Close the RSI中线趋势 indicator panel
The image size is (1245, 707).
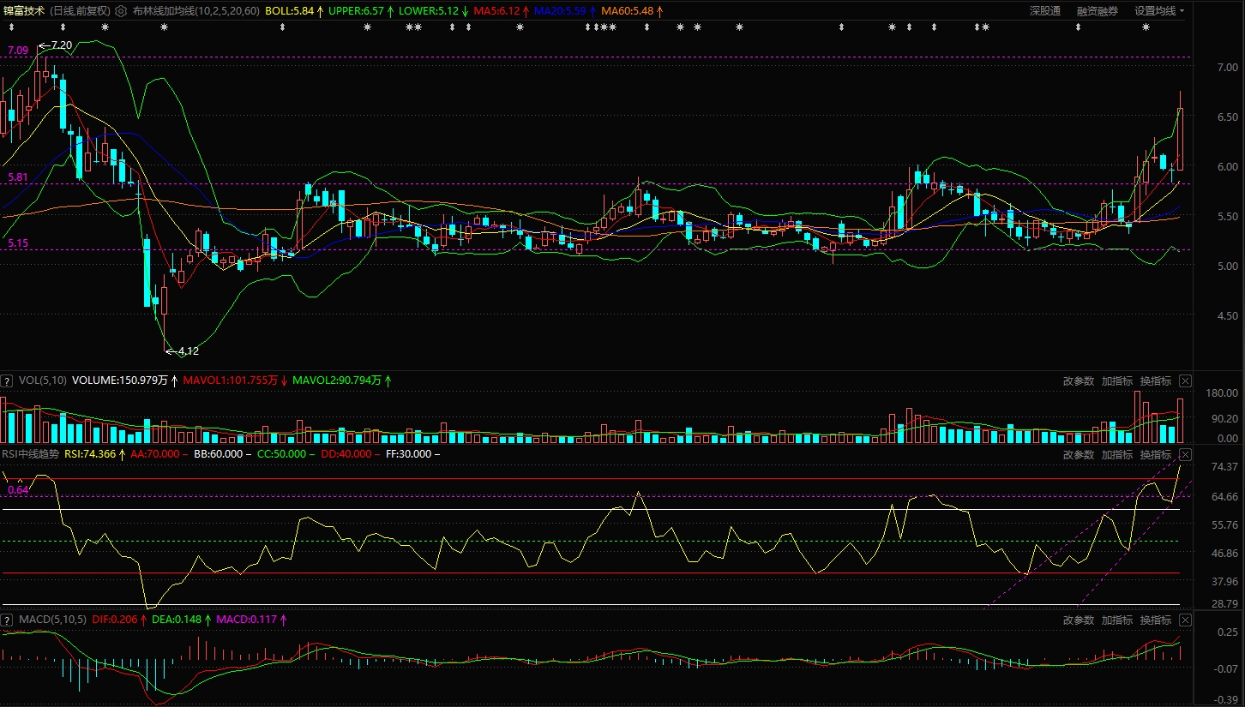click(x=1186, y=454)
